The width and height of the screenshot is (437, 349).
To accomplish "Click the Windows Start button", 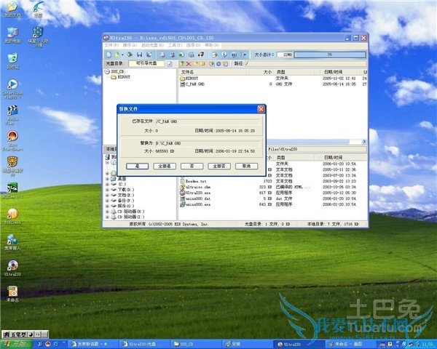I will (x=16, y=342).
